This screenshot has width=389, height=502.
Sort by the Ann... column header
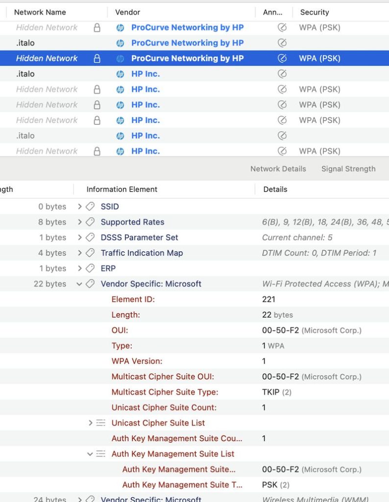coord(272,12)
